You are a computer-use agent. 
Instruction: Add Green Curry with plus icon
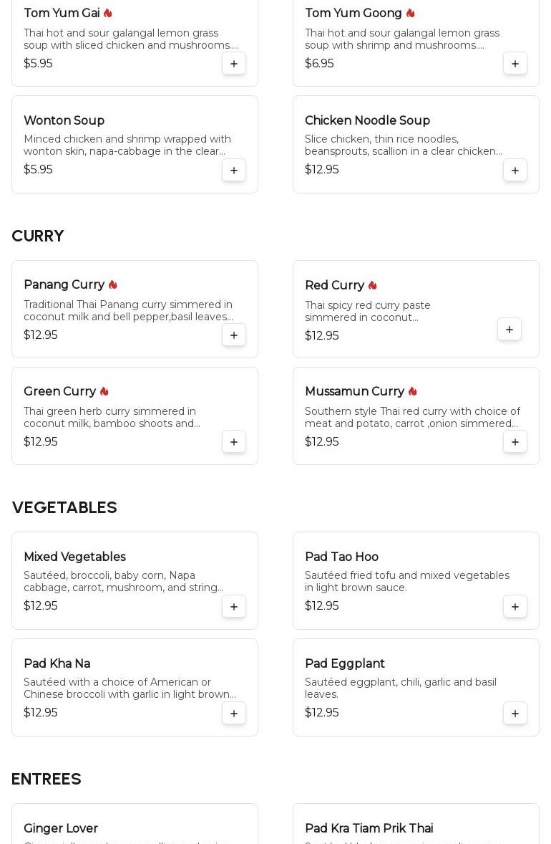point(234,442)
